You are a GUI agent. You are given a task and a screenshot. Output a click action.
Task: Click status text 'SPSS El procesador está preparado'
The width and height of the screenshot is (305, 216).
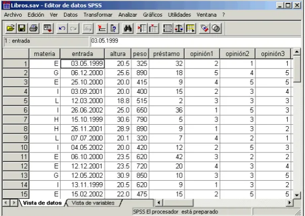click(x=175, y=212)
